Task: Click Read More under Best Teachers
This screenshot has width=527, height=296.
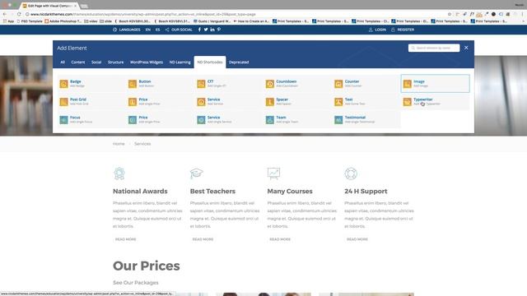Action: pos(203,239)
